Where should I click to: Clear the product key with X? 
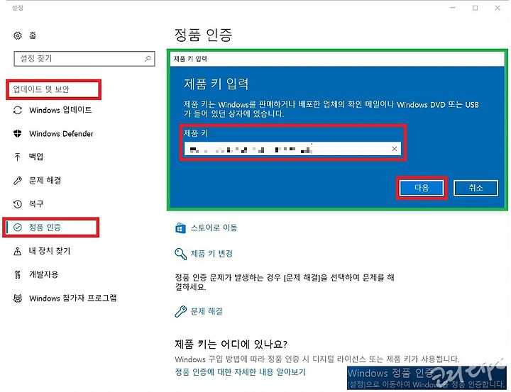pyautogui.click(x=395, y=149)
